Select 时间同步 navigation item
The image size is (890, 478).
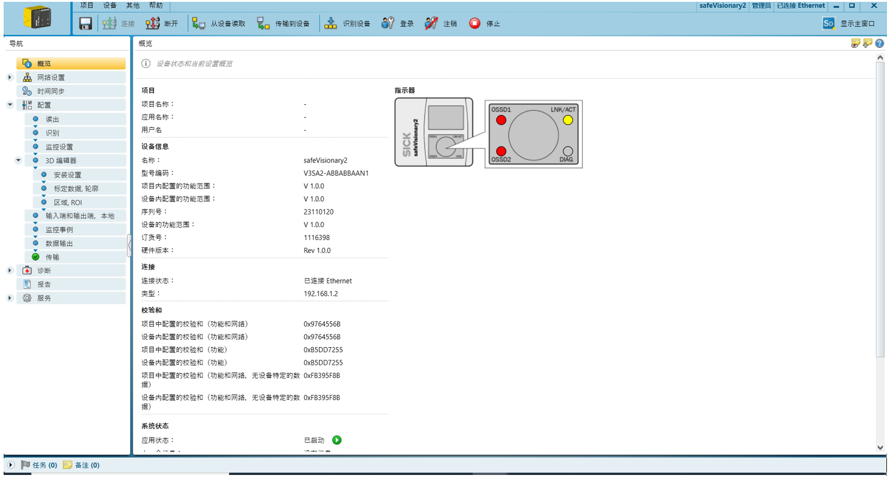pyautogui.click(x=71, y=91)
